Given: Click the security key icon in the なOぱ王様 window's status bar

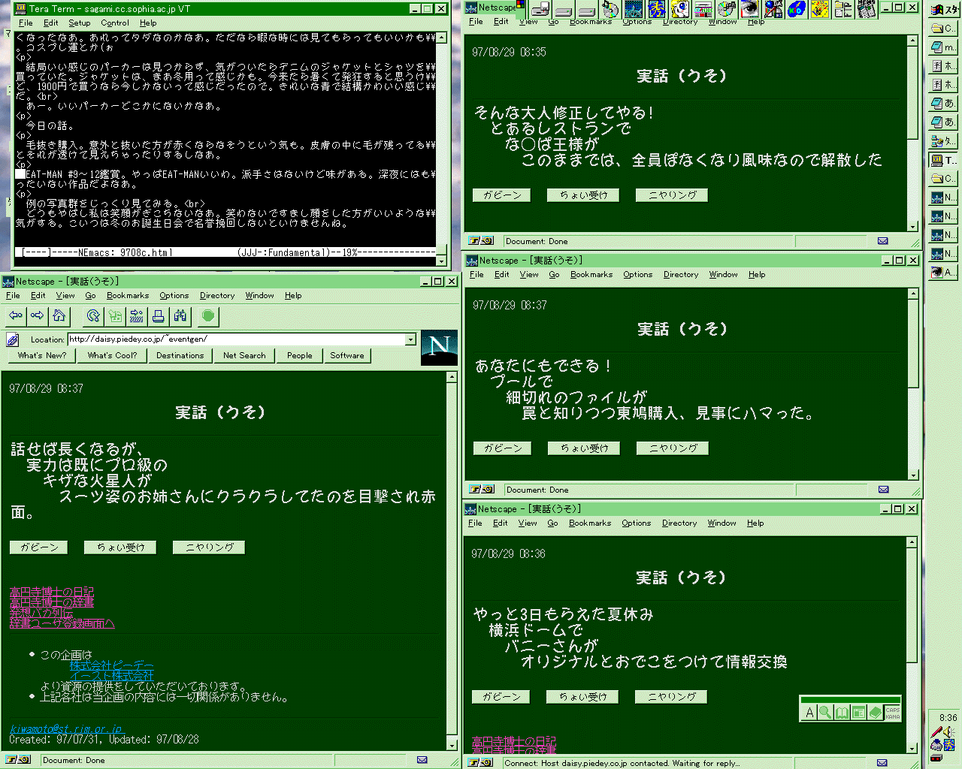Looking at the screenshot, I should 480,241.
